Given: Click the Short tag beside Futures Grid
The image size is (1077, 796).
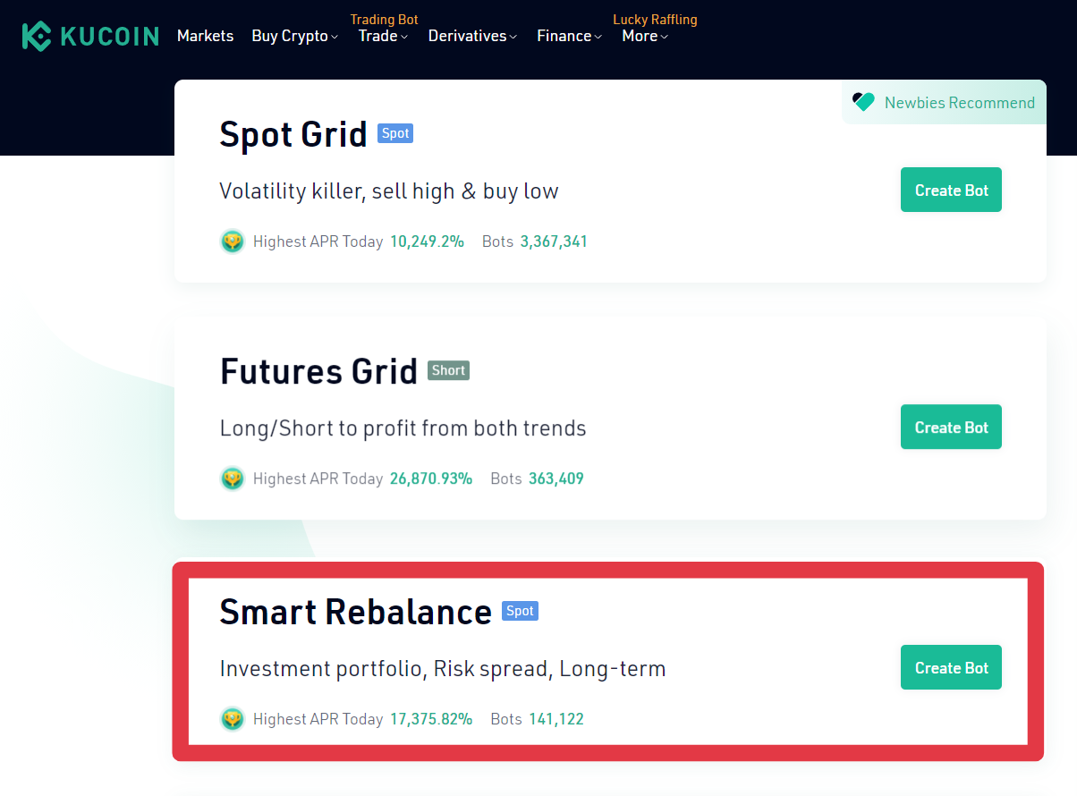Looking at the screenshot, I should click(x=448, y=370).
